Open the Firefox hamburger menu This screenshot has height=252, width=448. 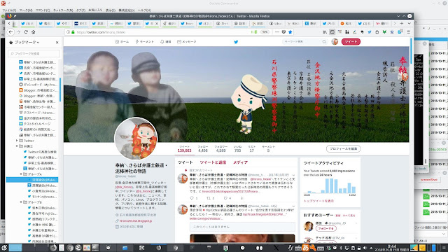point(409,32)
